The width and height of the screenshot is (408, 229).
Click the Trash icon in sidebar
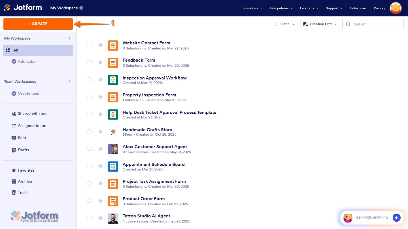tap(13, 193)
